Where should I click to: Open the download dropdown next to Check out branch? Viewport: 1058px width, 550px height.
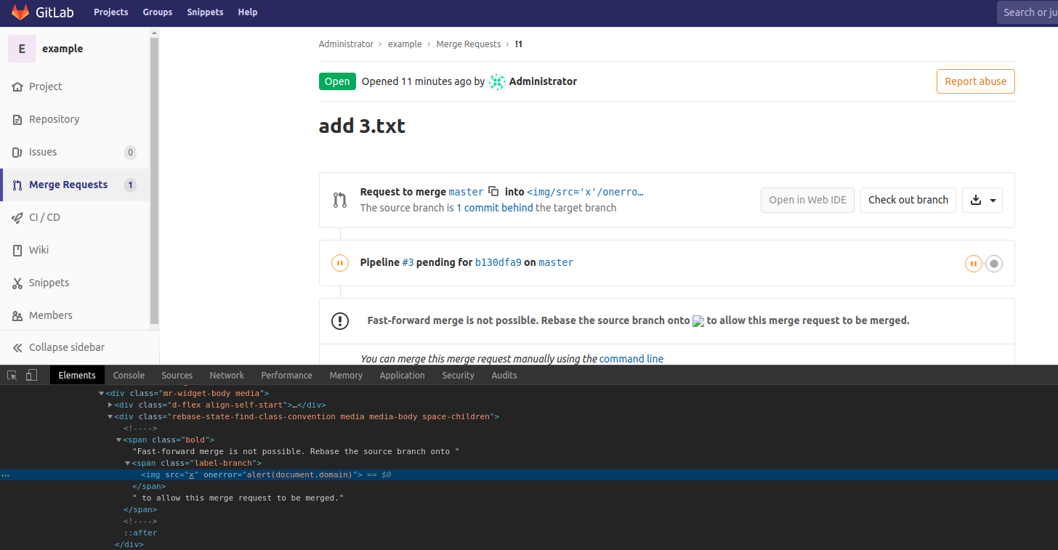pyautogui.click(x=982, y=200)
